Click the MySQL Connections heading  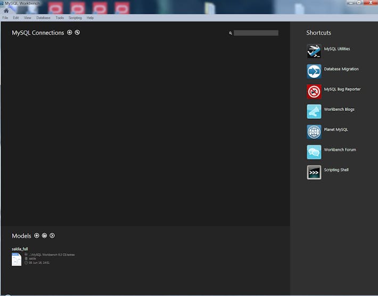[38, 33]
